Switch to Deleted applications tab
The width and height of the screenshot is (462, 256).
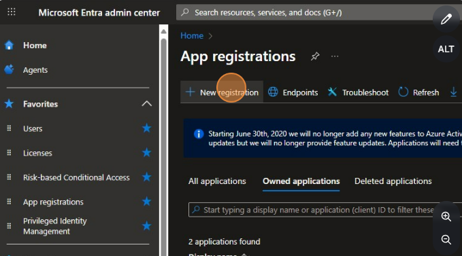(393, 181)
